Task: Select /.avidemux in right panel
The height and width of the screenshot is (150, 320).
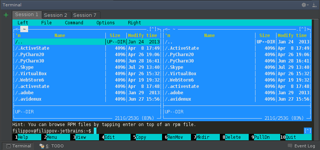Action: coord(237,99)
